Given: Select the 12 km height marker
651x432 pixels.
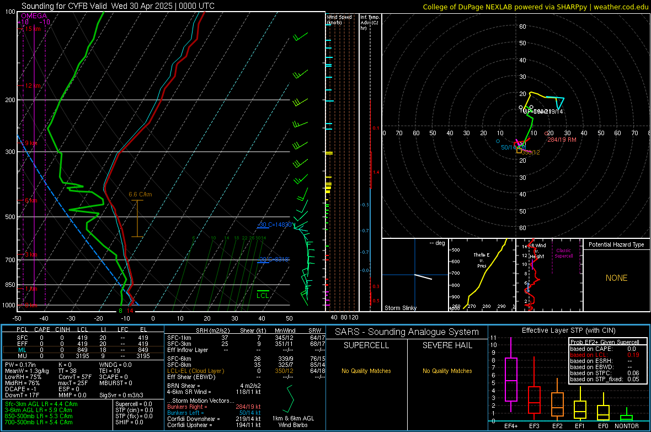Looking at the screenshot, I should (x=31, y=86).
